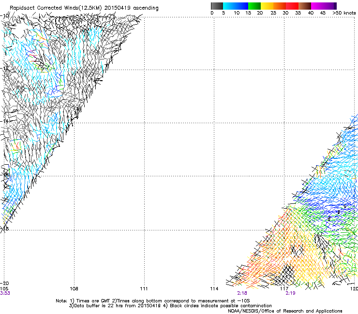Click the NOAA/NESDIS Office of Research credit
The height and width of the screenshot is (314, 358).
pos(285,311)
